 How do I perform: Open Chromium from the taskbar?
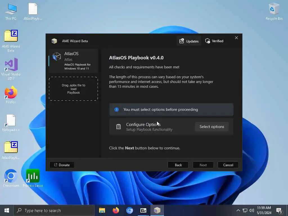pos(129,210)
